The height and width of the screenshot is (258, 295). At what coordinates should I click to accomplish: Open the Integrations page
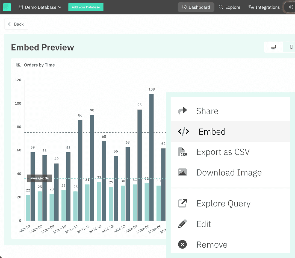point(264,7)
